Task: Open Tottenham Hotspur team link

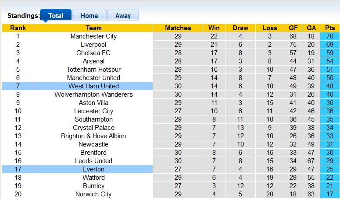Action: [93, 70]
